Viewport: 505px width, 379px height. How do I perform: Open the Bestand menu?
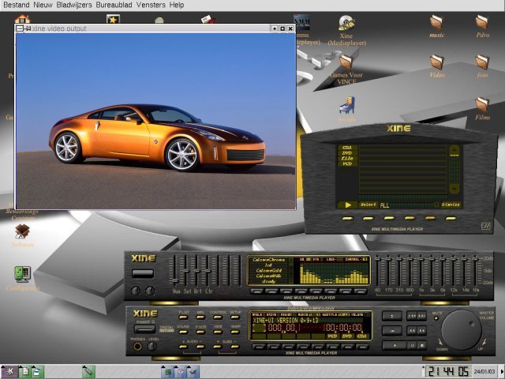click(x=16, y=5)
